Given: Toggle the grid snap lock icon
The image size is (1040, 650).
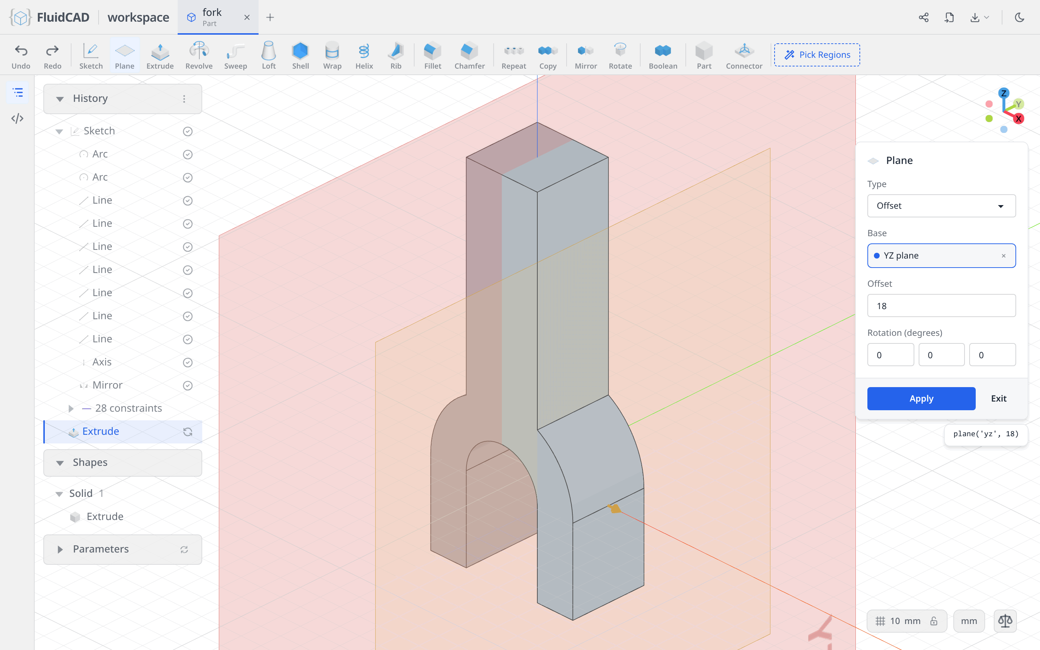Looking at the screenshot, I should [933, 621].
